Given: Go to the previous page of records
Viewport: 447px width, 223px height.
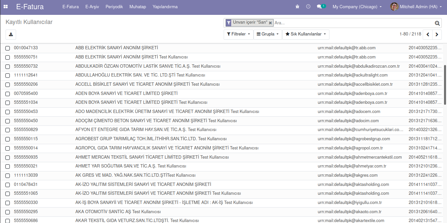Looking at the screenshot, I should point(428,34).
